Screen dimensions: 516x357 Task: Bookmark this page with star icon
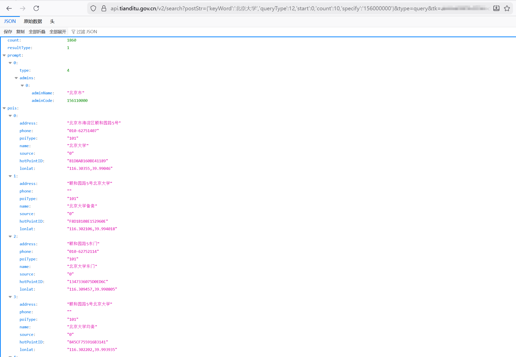(x=507, y=8)
